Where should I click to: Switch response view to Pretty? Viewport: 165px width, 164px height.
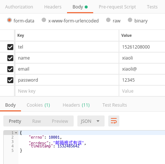15,121
